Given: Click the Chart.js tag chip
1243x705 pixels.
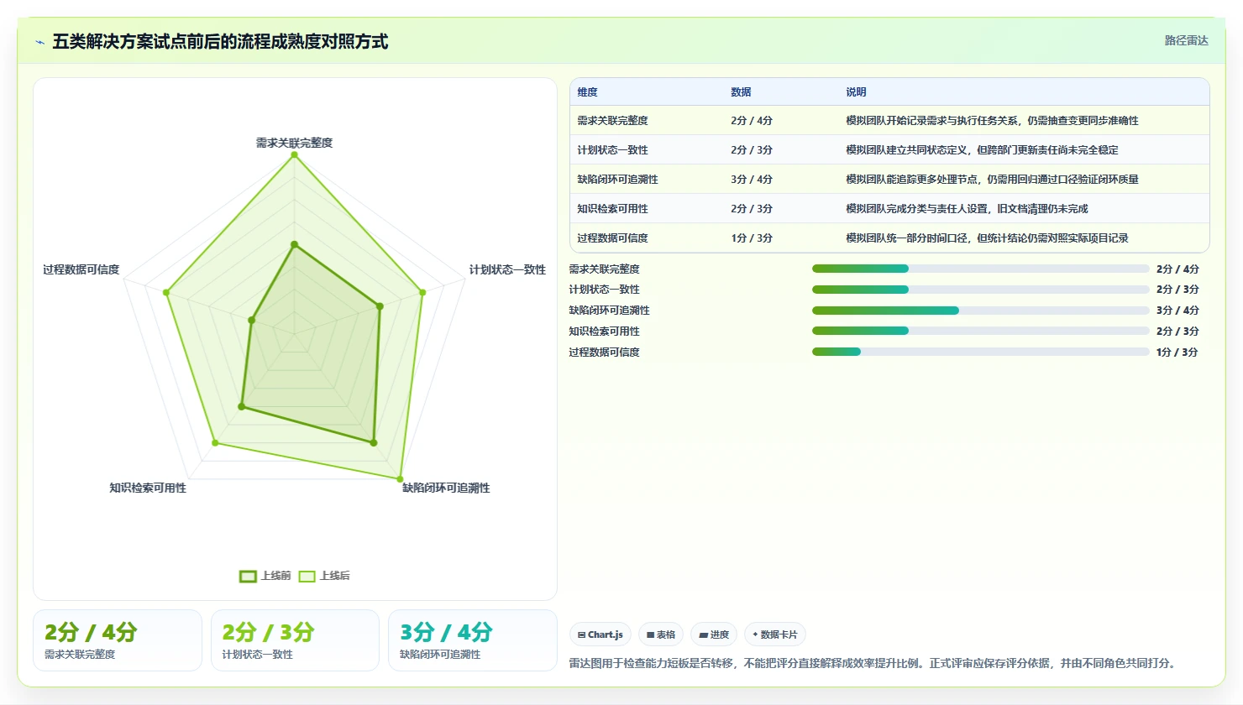Looking at the screenshot, I should click(601, 634).
